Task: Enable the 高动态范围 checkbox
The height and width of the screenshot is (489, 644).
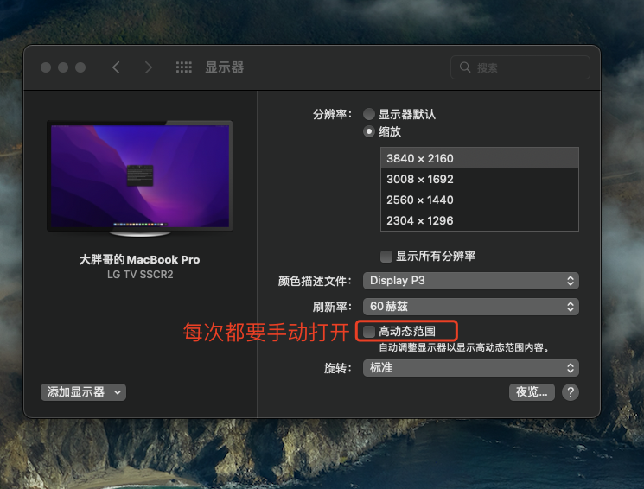Action: 369,332
